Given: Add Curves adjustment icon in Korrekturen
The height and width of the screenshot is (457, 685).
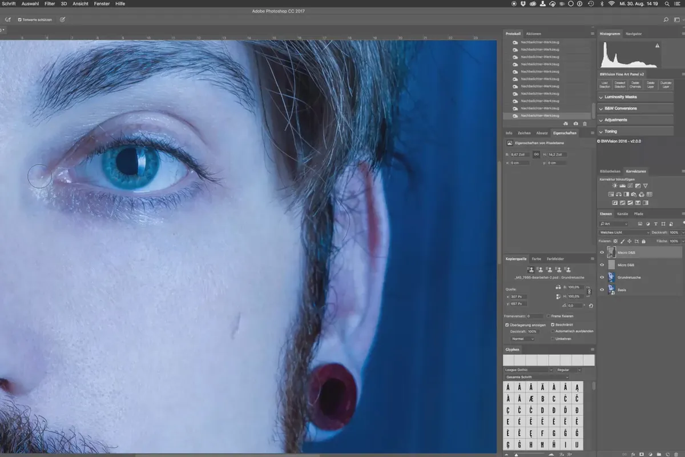Looking at the screenshot, I should click(630, 186).
